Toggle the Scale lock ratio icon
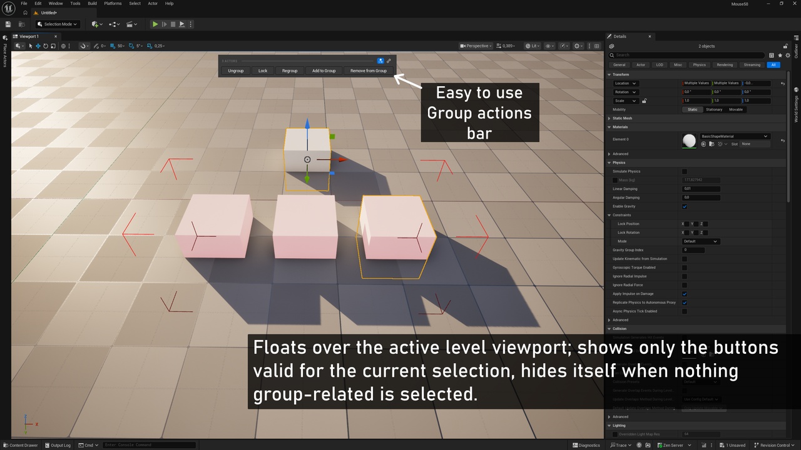801x450 pixels. pos(644,101)
